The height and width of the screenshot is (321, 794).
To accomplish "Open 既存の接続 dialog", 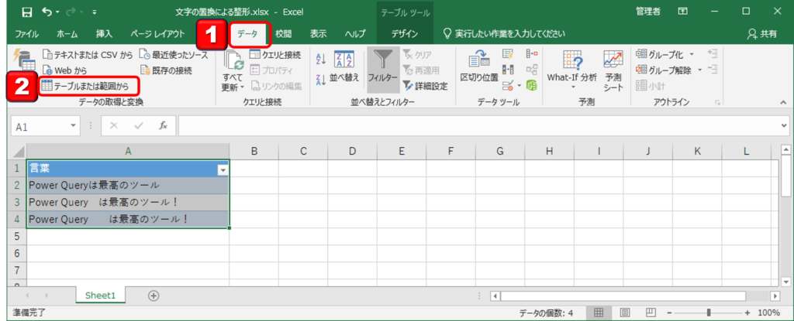I will [x=166, y=70].
